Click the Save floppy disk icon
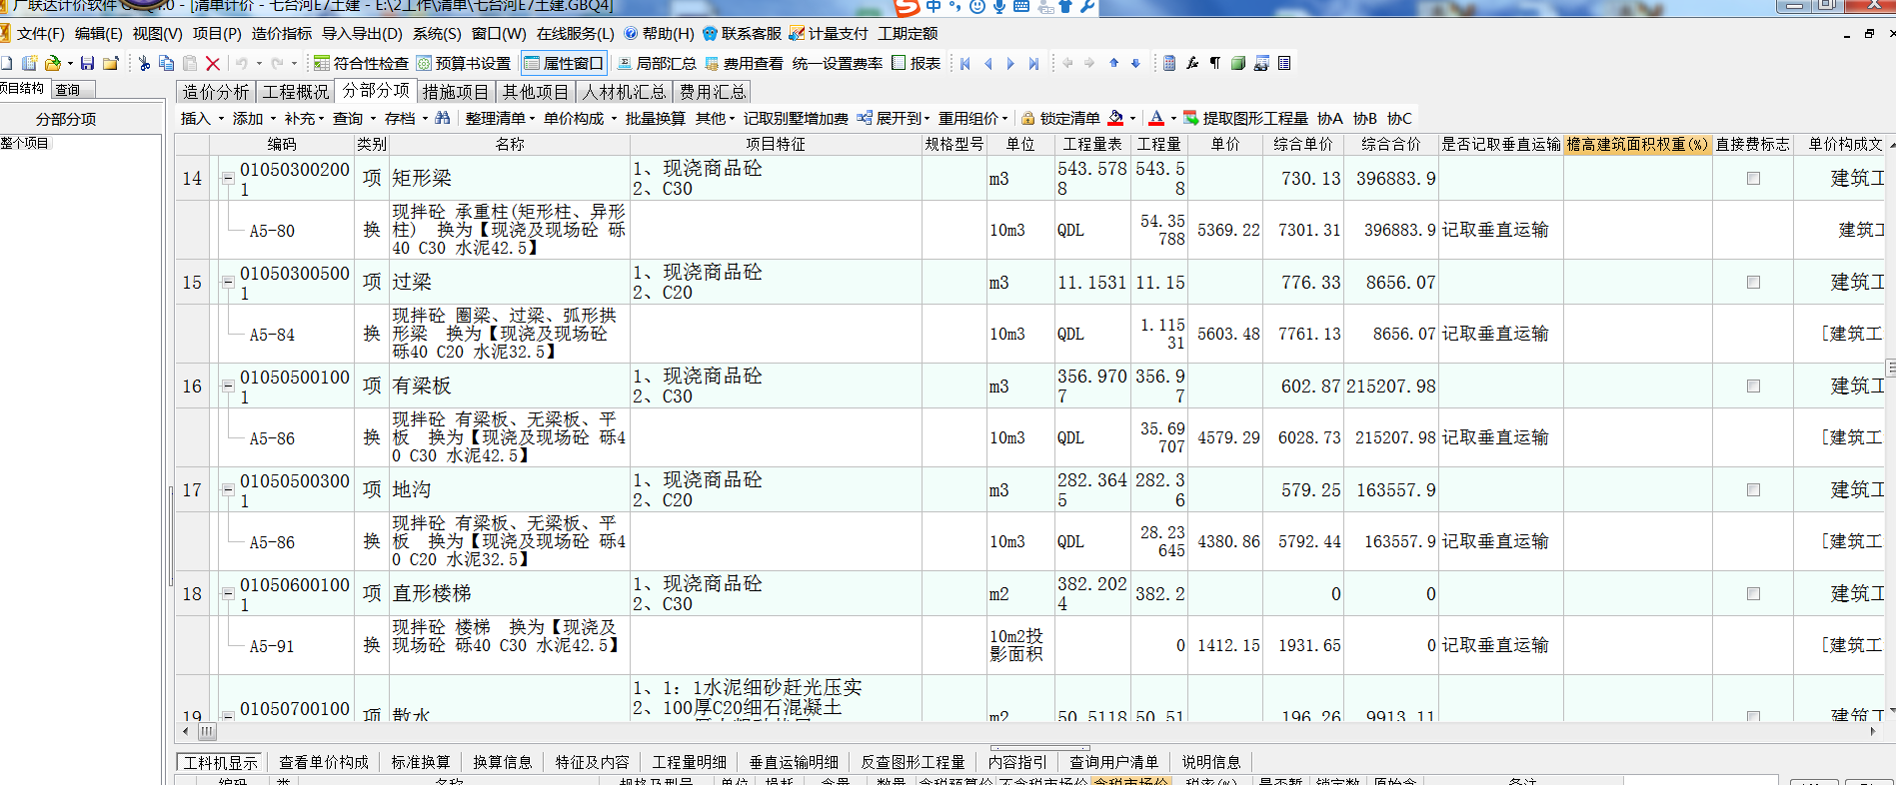The height and width of the screenshot is (785, 1896). [88, 63]
